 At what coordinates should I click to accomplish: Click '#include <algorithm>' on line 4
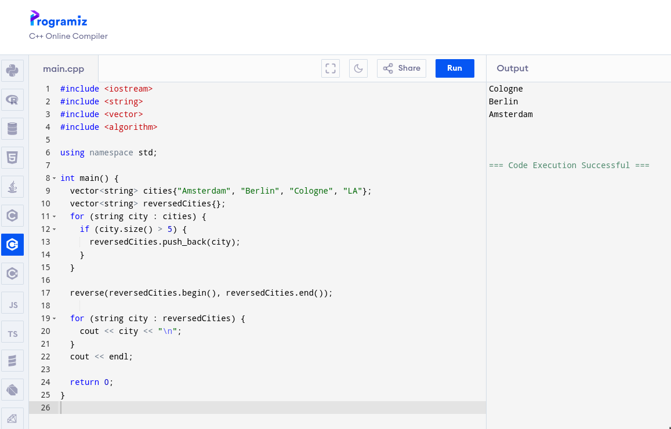(x=108, y=127)
